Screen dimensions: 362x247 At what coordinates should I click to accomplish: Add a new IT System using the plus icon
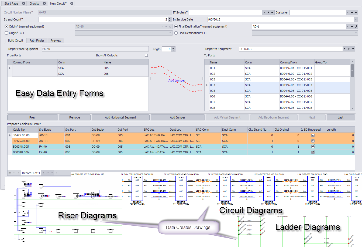pyautogui.click(x=269, y=12)
